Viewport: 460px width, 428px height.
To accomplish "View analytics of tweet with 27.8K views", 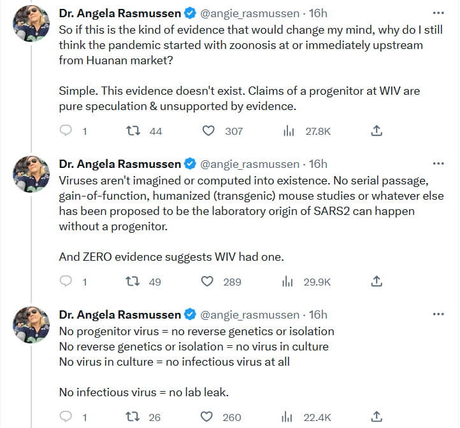I will [289, 130].
